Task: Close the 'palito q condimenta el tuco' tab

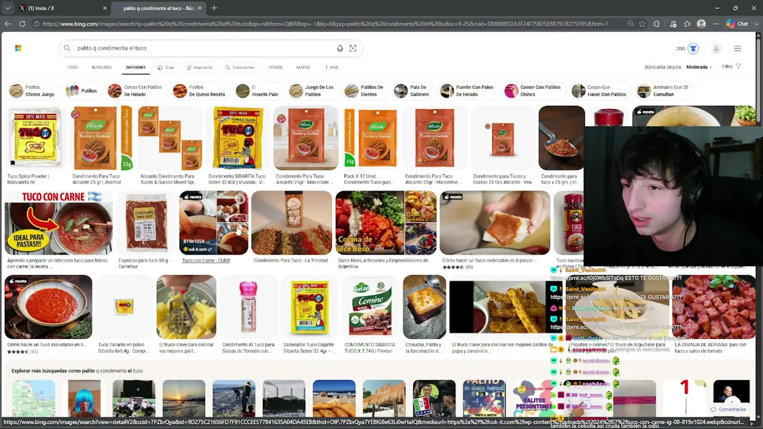Action: pyautogui.click(x=200, y=8)
